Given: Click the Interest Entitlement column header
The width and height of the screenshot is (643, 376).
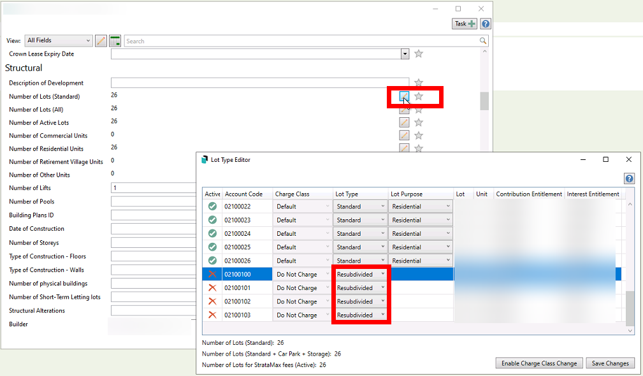Looking at the screenshot, I should coord(593,194).
